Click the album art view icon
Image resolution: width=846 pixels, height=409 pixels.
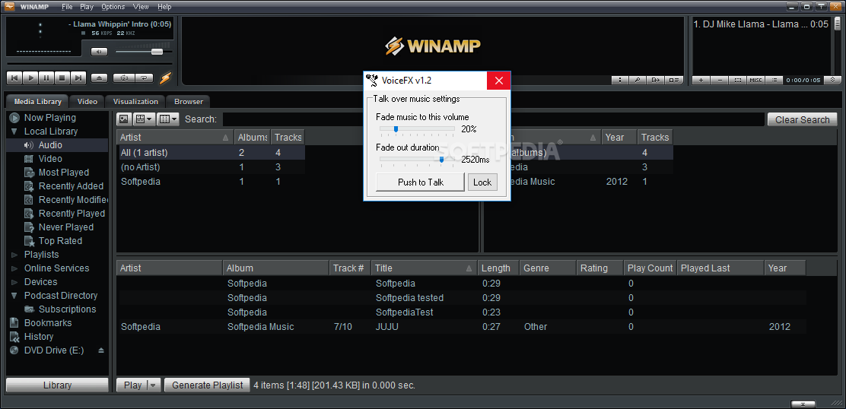click(x=123, y=119)
